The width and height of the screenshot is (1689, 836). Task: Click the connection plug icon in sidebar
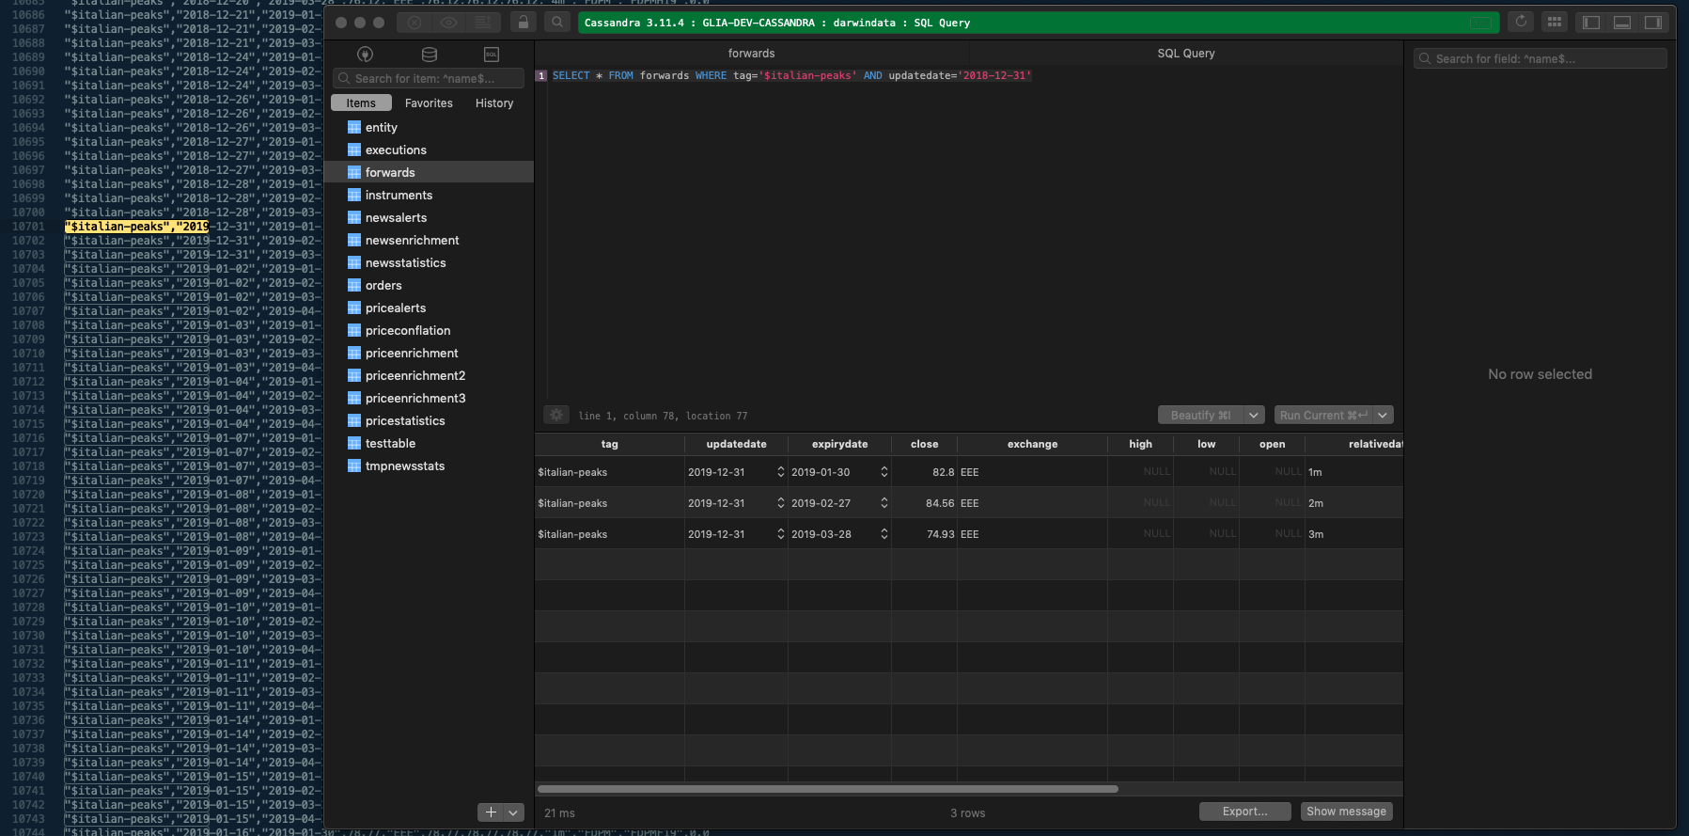366,55
